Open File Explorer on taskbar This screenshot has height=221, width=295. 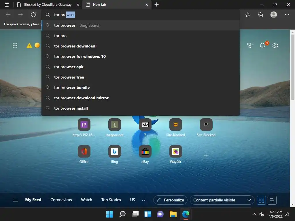click(173, 214)
